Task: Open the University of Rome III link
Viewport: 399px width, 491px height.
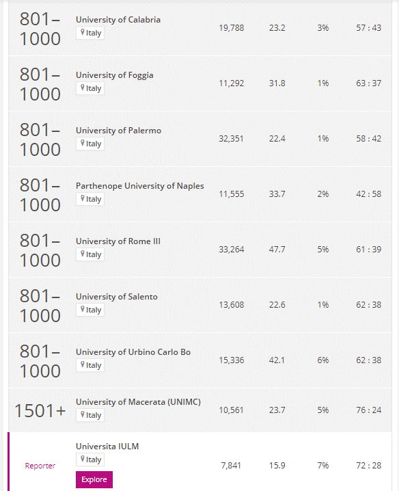Action: [118, 241]
